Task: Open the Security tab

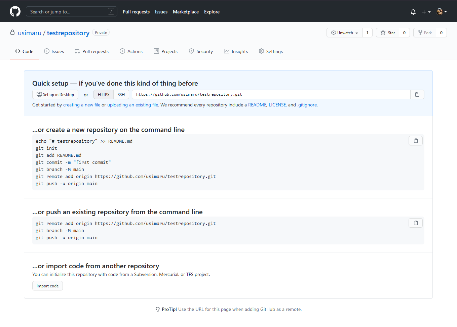Action: (201, 51)
